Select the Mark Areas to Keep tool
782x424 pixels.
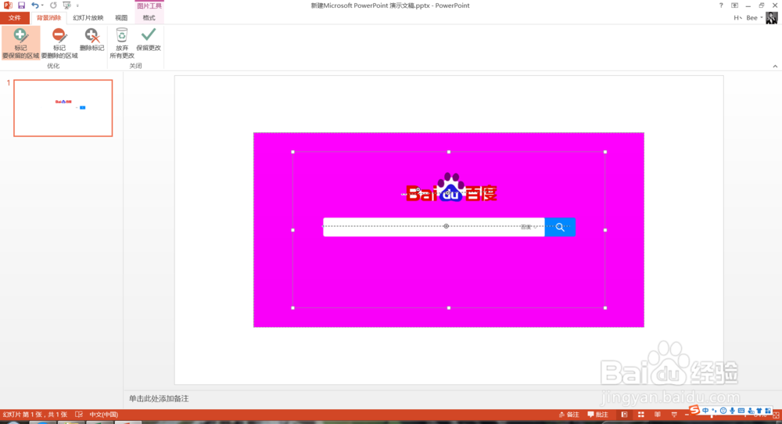(x=20, y=43)
